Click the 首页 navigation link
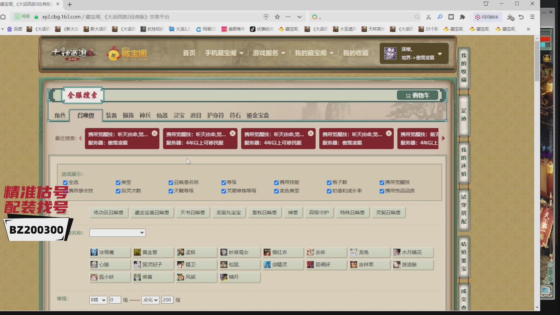 (189, 53)
